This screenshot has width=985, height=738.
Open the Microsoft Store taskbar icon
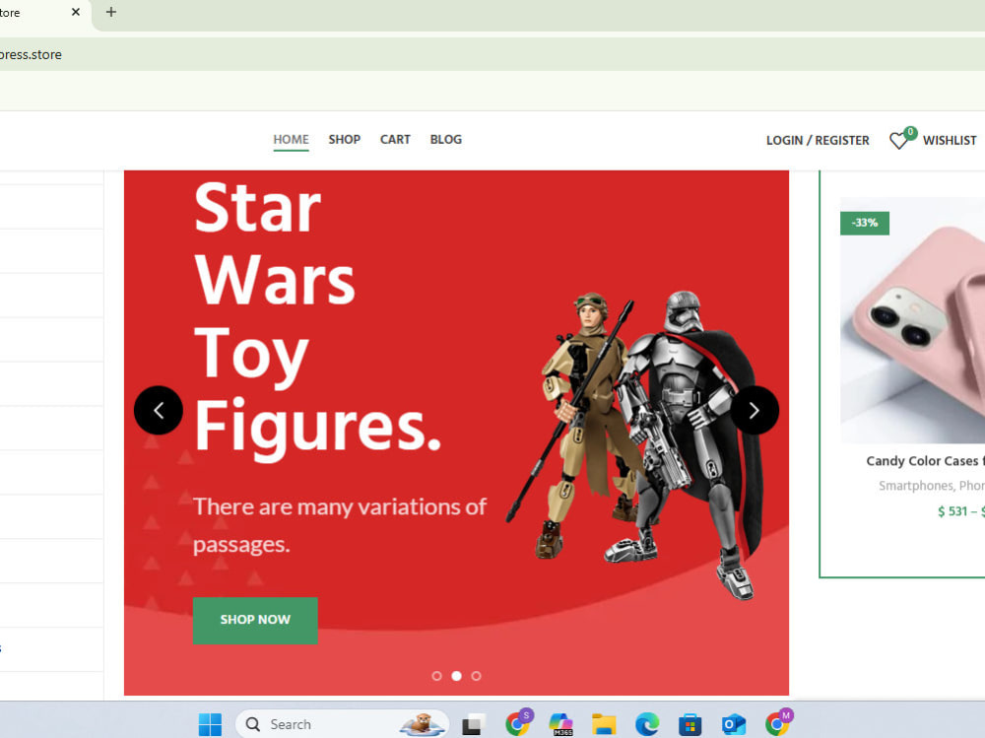coord(689,724)
